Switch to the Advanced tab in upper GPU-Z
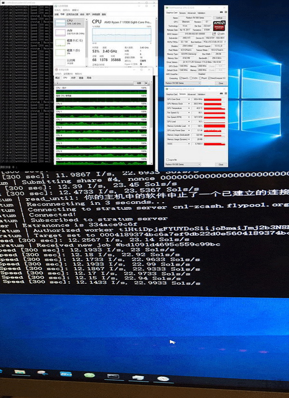 (x=191, y=13)
